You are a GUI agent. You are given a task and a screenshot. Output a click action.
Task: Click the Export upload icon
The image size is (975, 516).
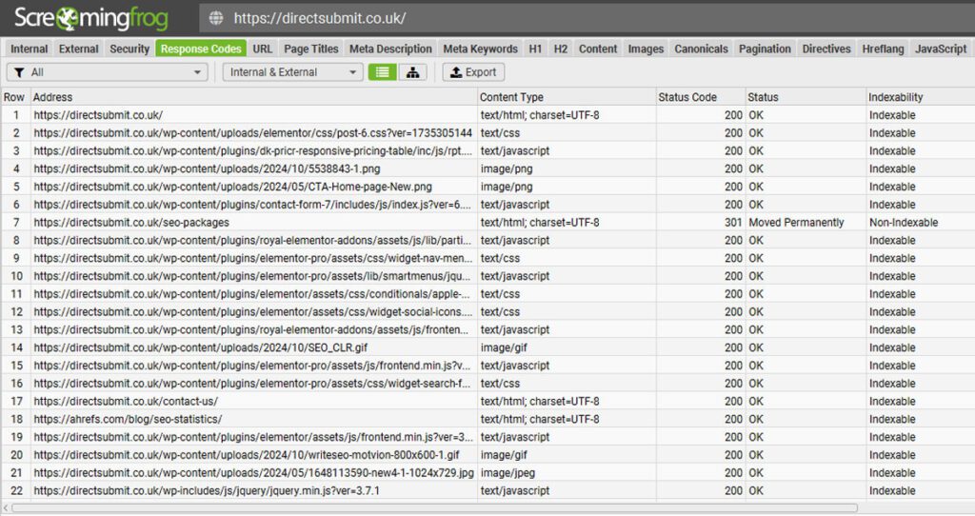455,72
